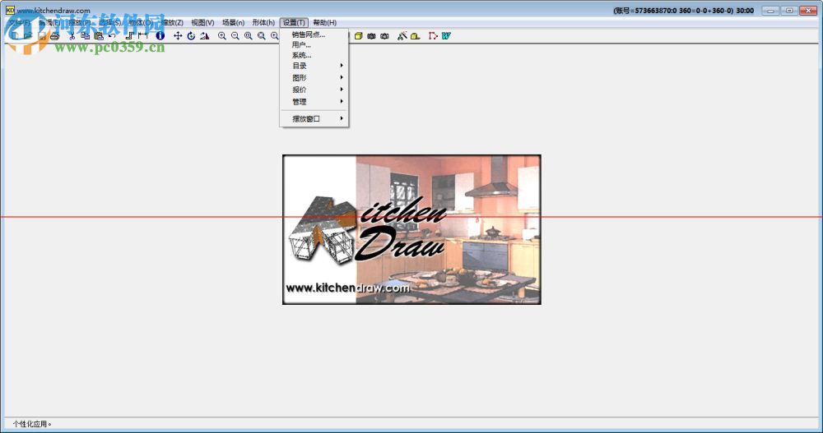Click the printer icon in the toolbar
The width and height of the screenshot is (823, 433).
[x=54, y=36]
